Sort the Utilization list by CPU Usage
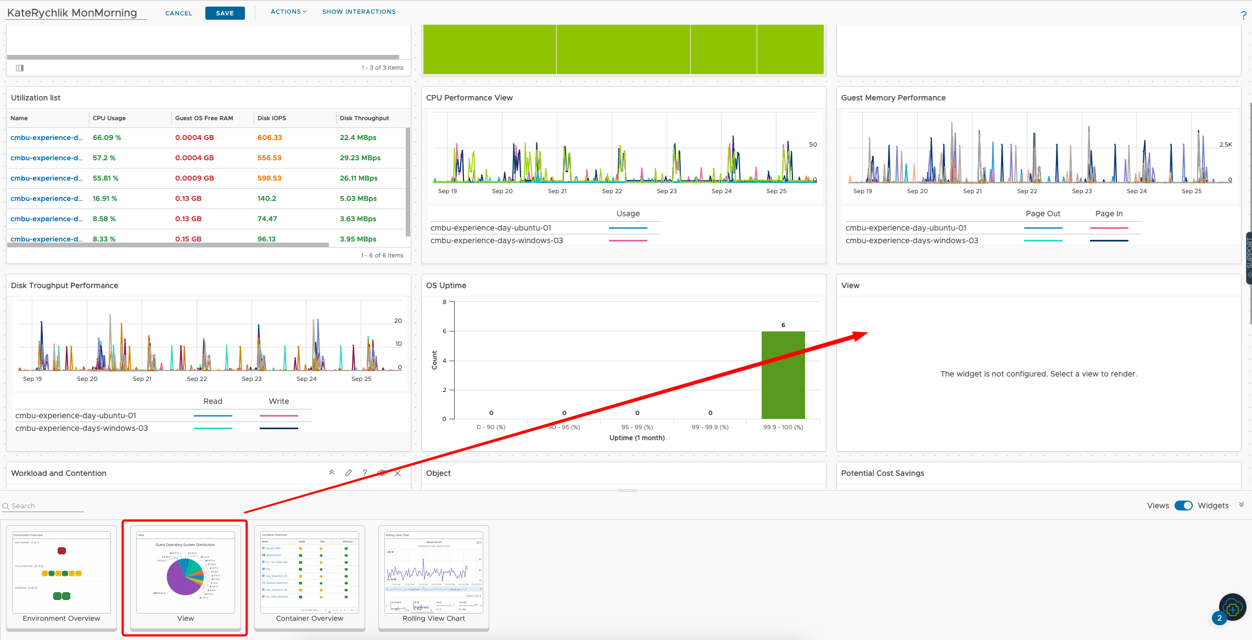 [x=108, y=117]
